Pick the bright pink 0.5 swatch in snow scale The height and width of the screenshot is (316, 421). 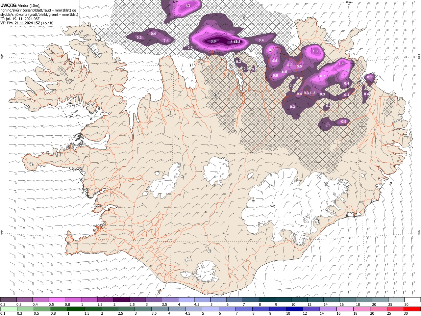pos(57,300)
